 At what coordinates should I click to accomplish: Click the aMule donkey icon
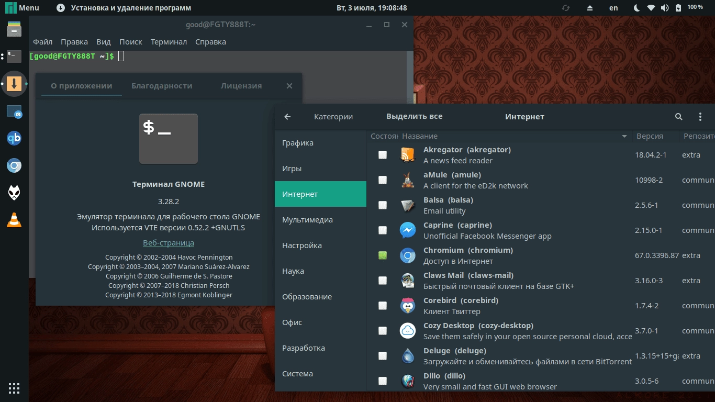408,180
